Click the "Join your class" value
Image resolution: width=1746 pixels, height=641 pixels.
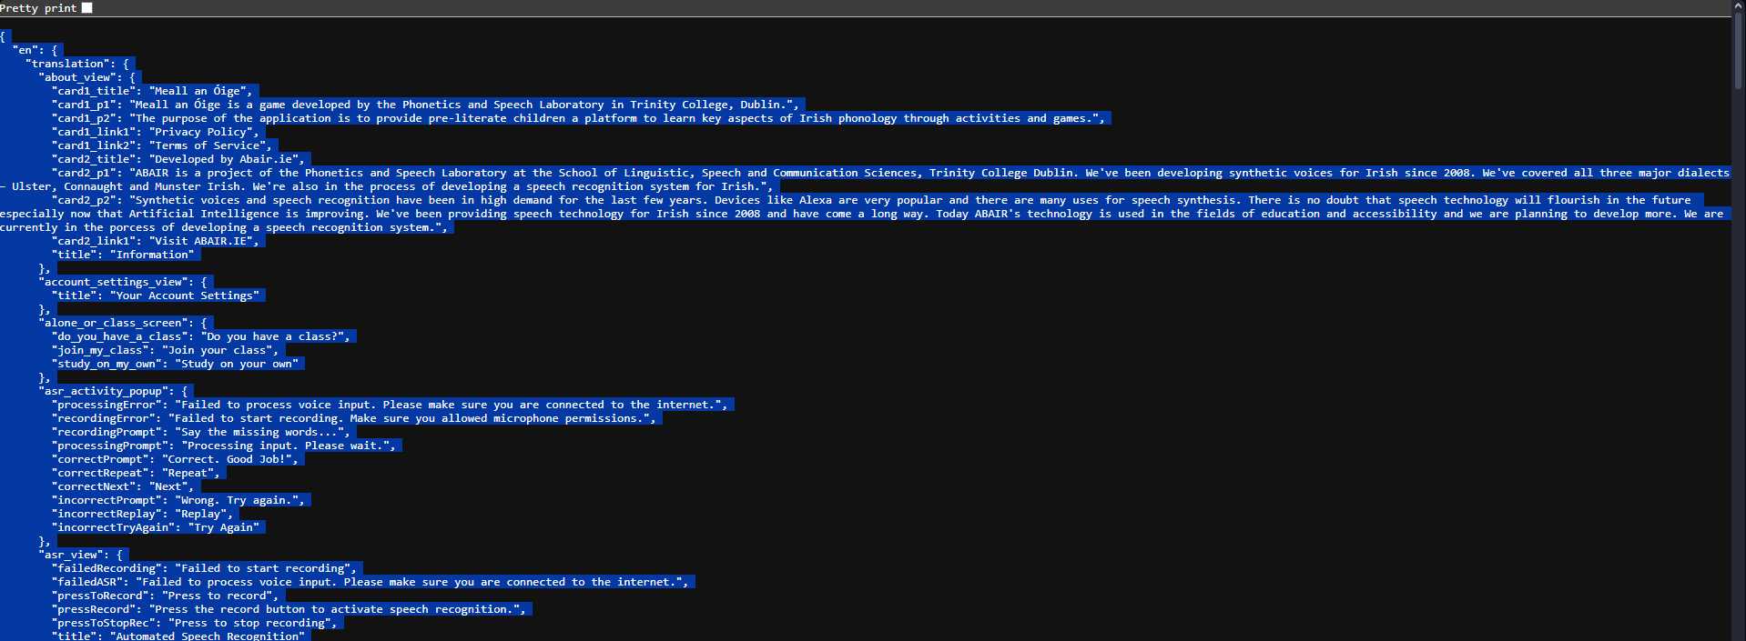(x=217, y=350)
